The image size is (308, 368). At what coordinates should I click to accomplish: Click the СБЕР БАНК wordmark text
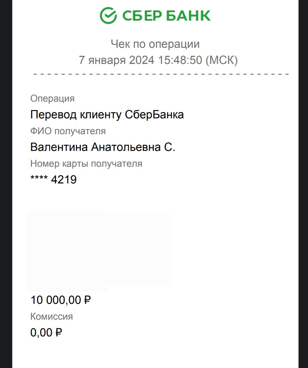click(166, 16)
